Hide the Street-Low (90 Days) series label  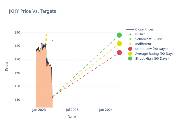point(151,49)
